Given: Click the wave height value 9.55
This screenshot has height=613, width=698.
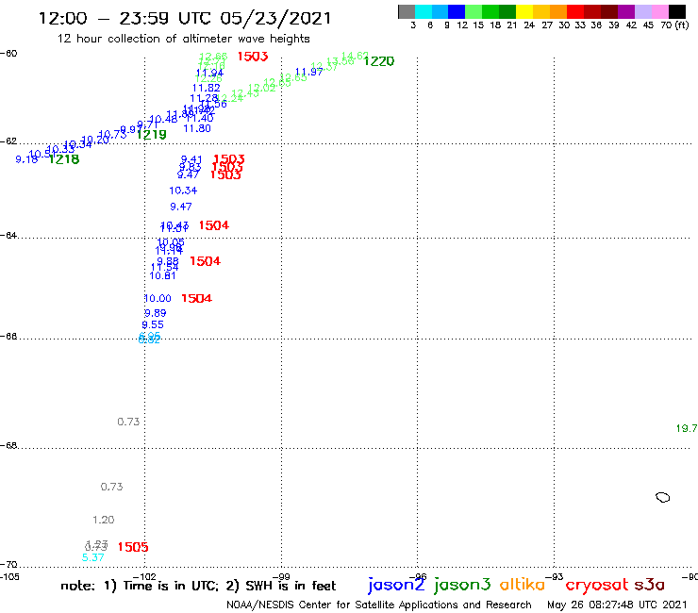Looking at the screenshot, I should (153, 325).
